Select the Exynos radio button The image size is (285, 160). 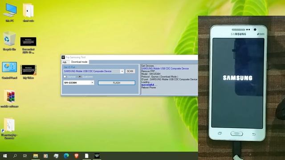[65, 77]
